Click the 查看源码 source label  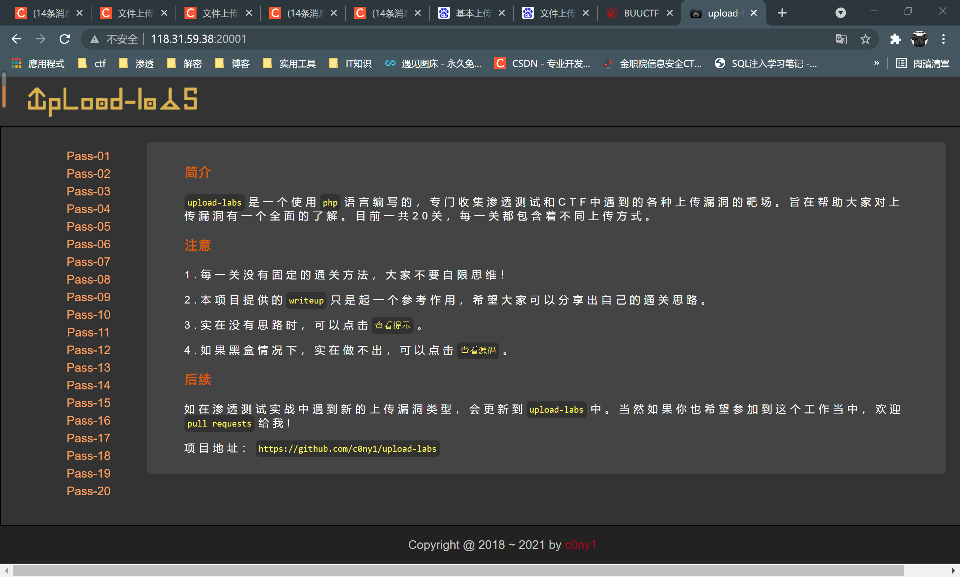(x=478, y=351)
